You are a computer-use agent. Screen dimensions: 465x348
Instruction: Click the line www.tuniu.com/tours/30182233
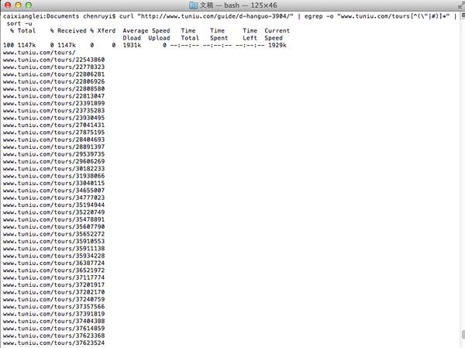tap(53, 168)
